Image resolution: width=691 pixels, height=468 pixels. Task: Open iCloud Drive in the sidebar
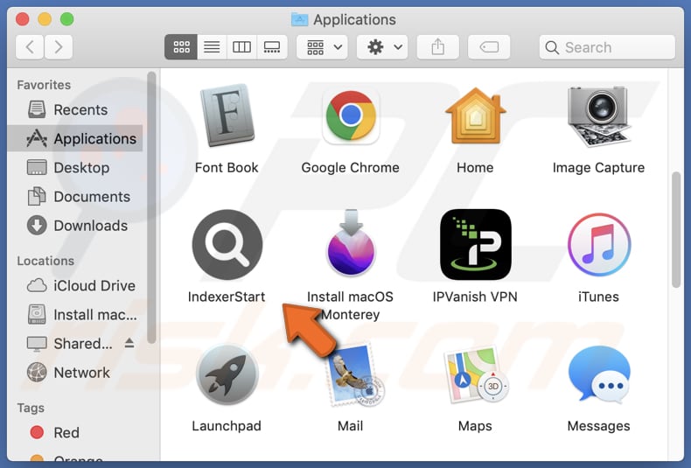(75, 286)
